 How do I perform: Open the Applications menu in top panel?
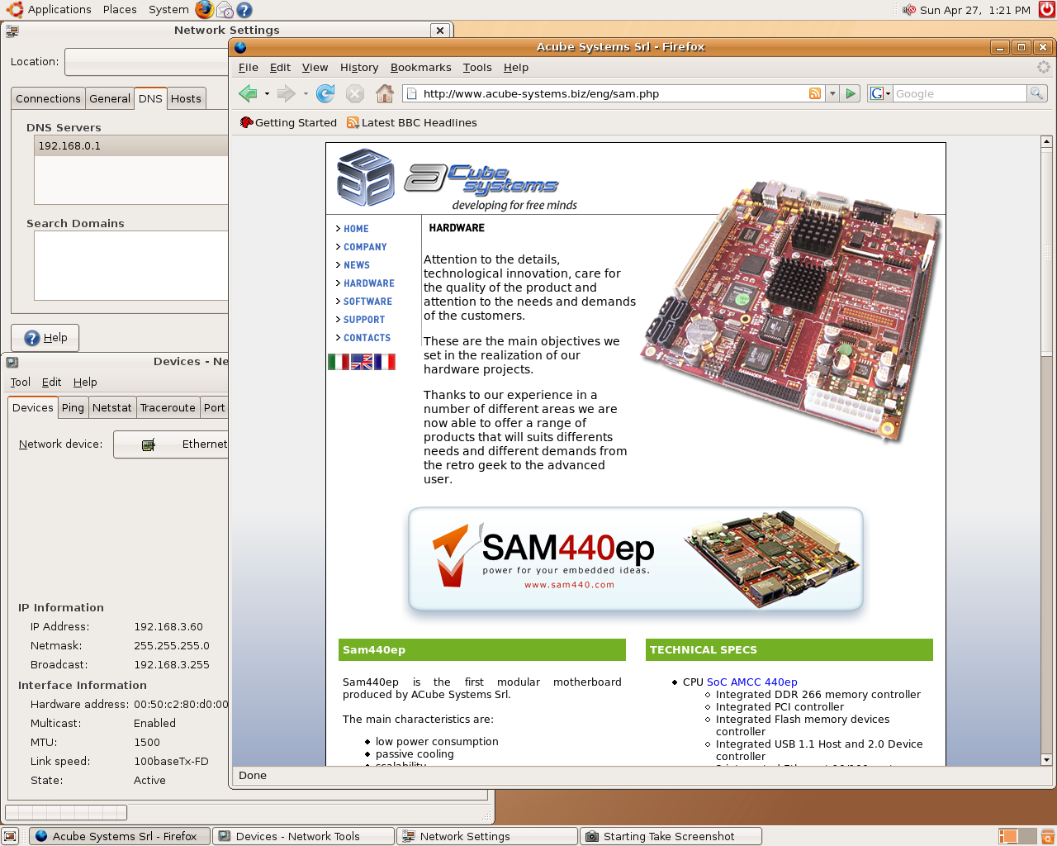[59, 10]
